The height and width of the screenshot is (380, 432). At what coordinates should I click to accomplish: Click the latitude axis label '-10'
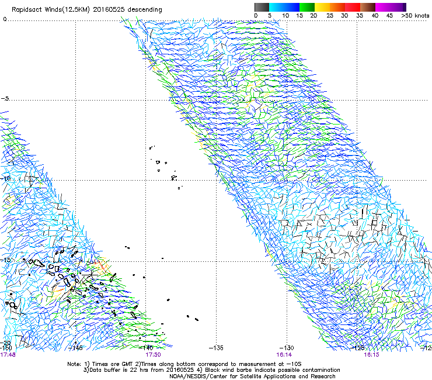coord(5,178)
